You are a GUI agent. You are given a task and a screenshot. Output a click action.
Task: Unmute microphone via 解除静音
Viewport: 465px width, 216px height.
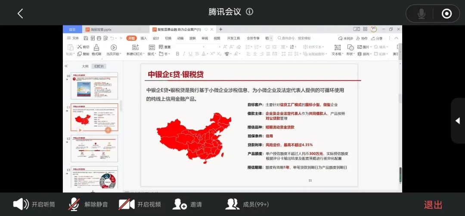(88, 204)
